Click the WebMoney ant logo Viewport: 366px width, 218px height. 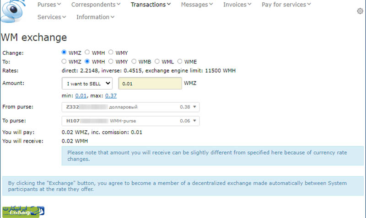click(x=13, y=11)
